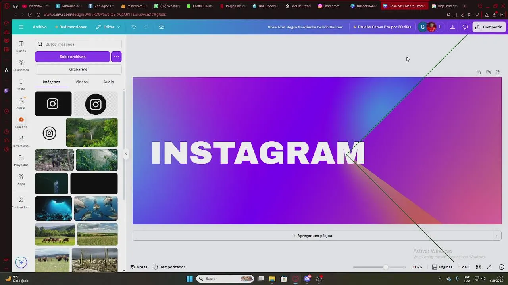This screenshot has height=285, width=508.
Task: Click Prueba Canva Pro por 30 días
Action: 382,27
